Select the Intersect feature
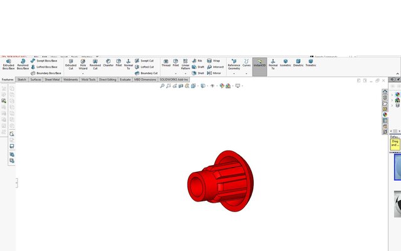This screenshot has width=401, height=251. tap(216, 67)
